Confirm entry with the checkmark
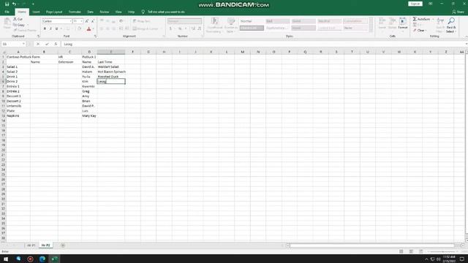This screenshot has width=468, height=263. [x=47, y=44]
